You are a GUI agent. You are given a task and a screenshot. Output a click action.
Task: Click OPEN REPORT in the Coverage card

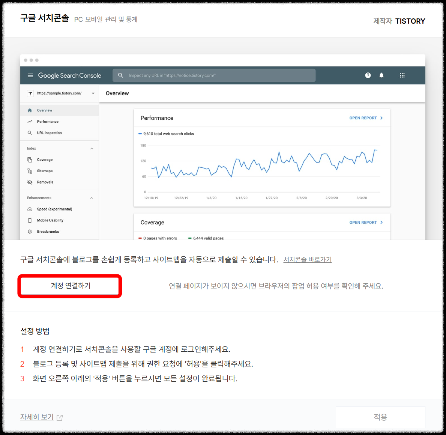tap(363, 223)
